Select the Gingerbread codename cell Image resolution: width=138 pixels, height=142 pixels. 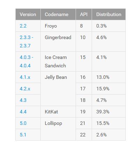(58, 42)
